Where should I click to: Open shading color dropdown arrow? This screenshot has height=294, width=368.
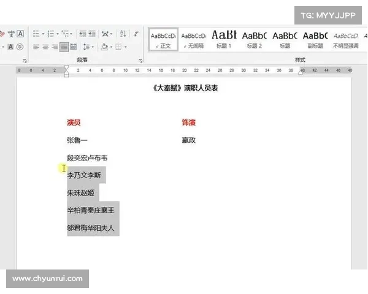111,47
